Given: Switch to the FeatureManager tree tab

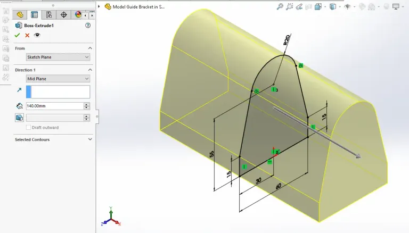Looking at the screenshot, I should 20,15.
